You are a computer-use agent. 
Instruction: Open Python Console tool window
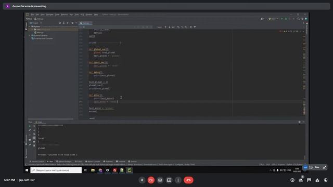93,162
